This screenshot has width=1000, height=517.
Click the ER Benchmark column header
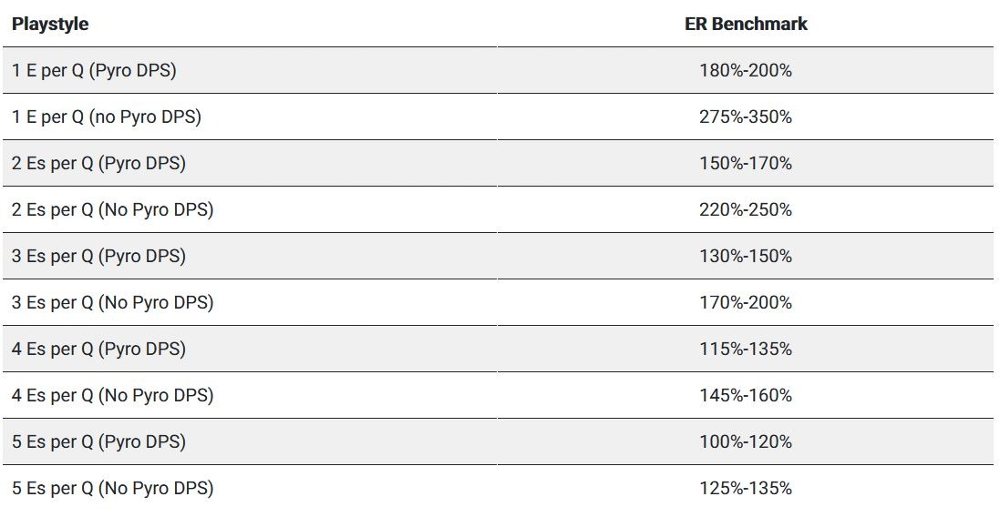pyautogui.click(x=746, y=25)
